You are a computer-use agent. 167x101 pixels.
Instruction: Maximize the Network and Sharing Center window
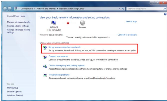157,3
